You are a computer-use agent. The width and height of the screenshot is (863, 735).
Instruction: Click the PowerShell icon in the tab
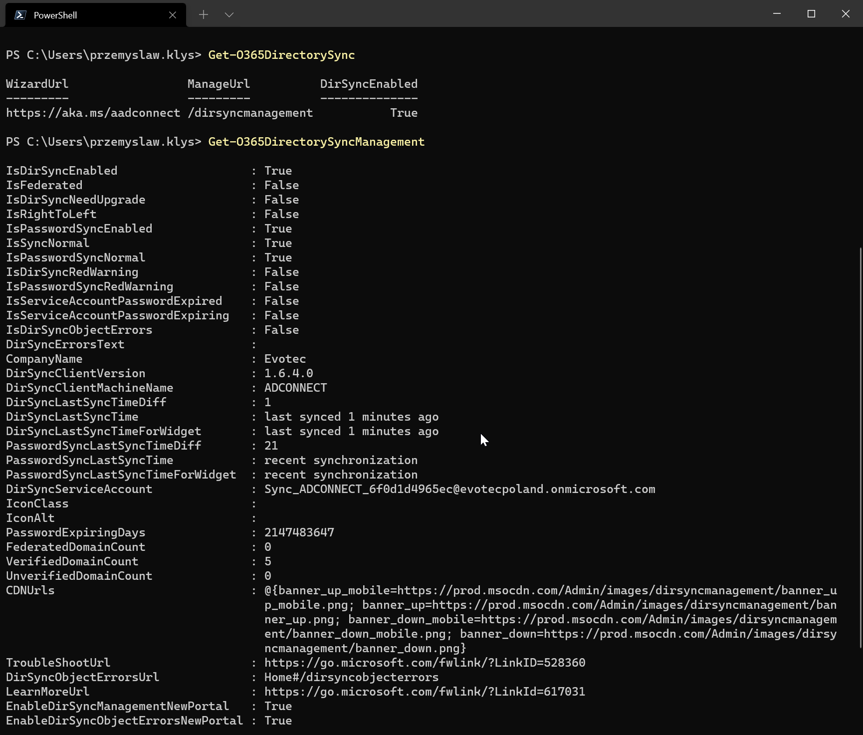point(20,15)
